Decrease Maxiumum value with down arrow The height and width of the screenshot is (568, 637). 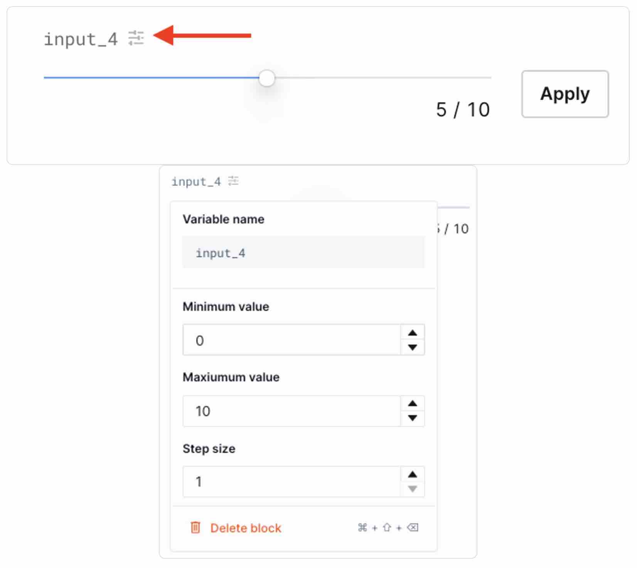pos(412,418)
